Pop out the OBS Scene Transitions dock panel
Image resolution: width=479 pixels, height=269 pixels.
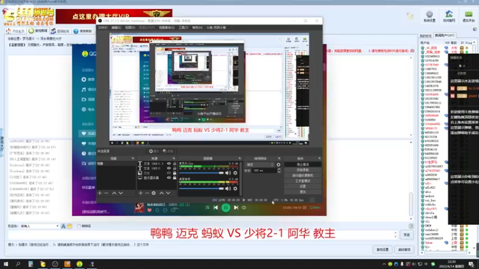[x=279, y=158]
